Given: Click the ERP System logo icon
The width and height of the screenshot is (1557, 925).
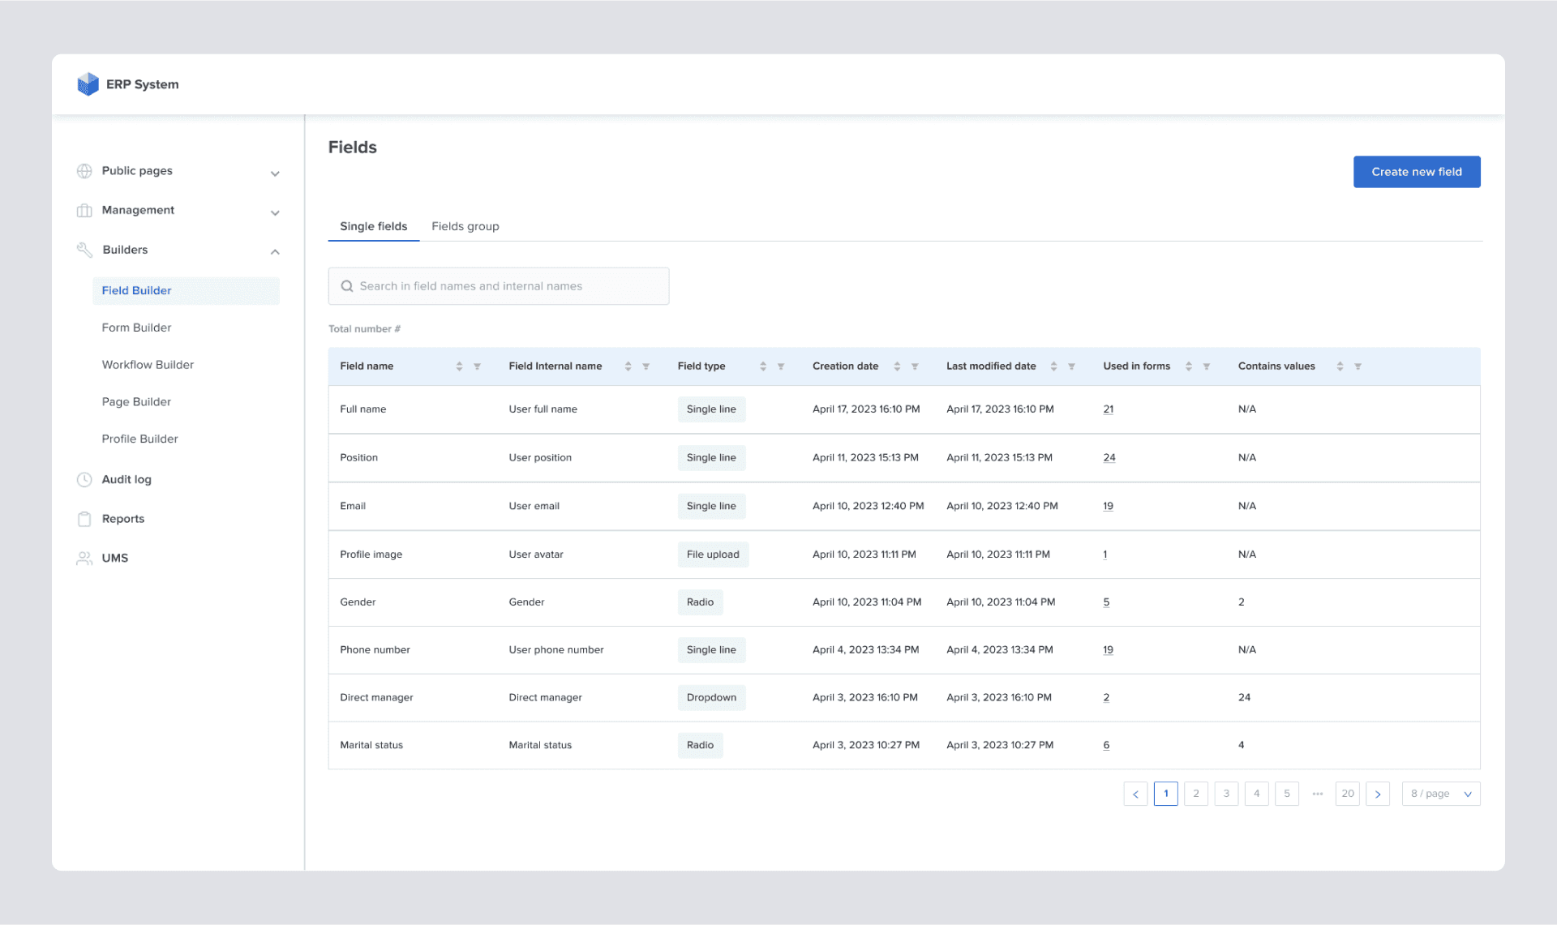Looking at the screenshot, I should [x=88, y=84].
